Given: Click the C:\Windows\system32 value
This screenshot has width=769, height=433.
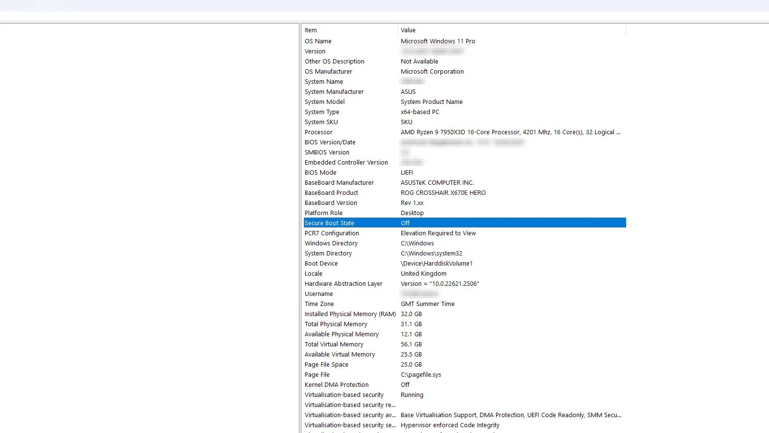Looking at the screenshot, I should pyautogui.click(x=432, y=253).
